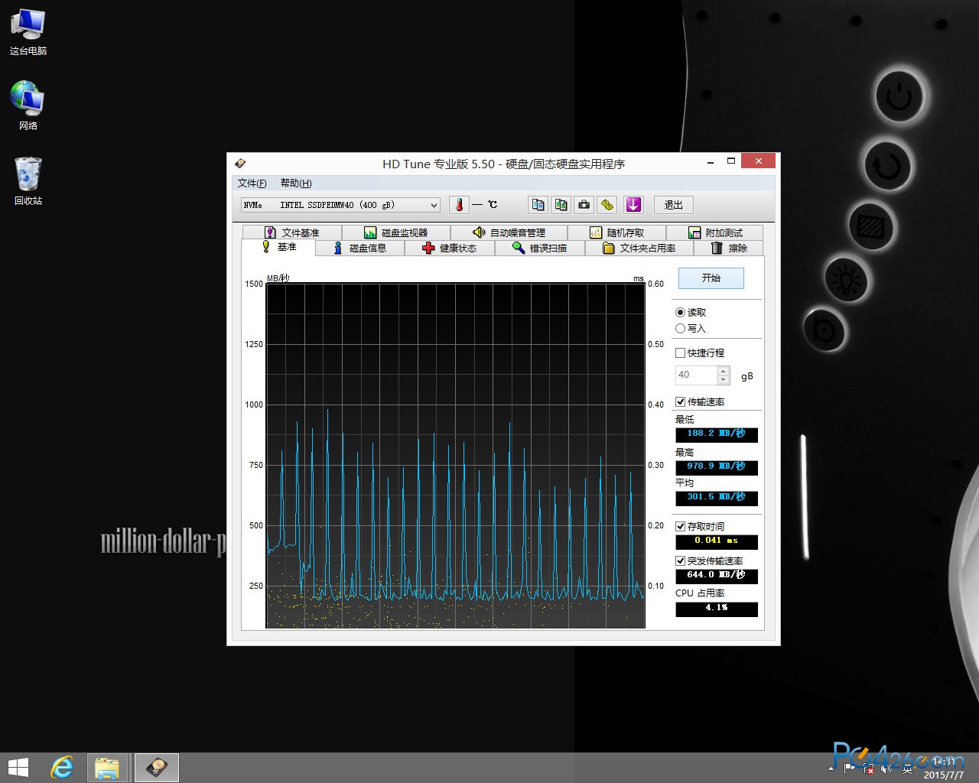Launch Internet Explorer from the taskbar

(62, 768)
